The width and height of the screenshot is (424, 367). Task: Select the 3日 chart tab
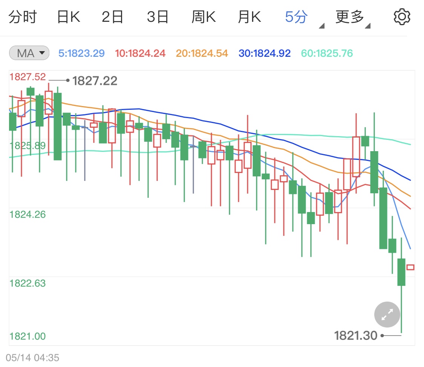pos(158,17)
